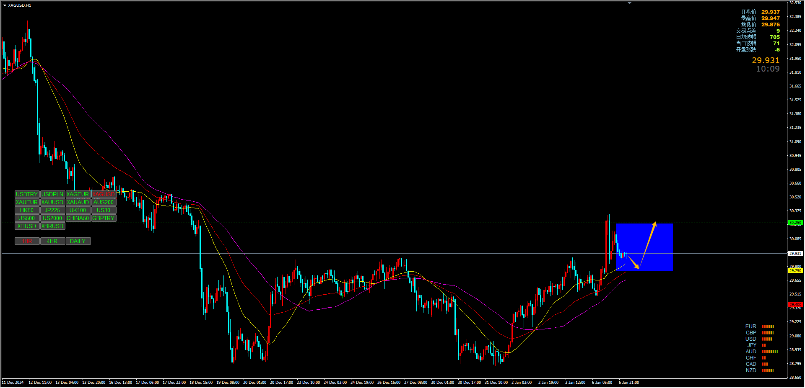Click the 11 Dec 2024 time axis label
The image size is (805, 388).
point(13,383)
